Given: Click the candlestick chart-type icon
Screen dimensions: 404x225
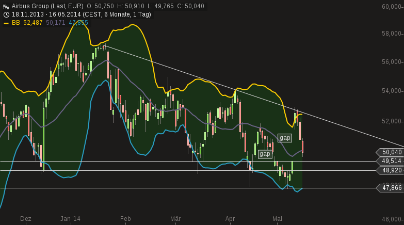Looking at the screenshot, I should point(6,6).
